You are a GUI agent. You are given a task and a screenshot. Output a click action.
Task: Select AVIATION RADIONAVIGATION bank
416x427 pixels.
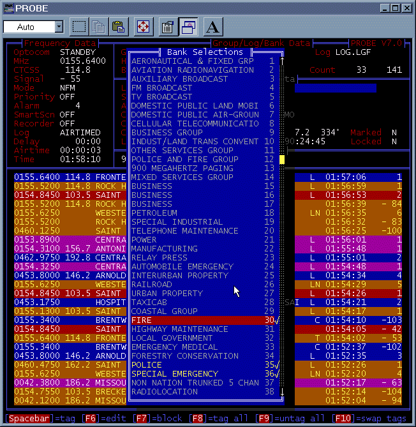click(x=203, y=70)
